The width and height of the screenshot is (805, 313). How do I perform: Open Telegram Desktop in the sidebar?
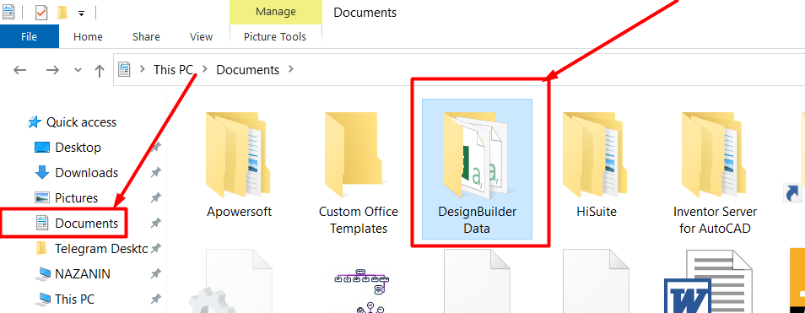coord(100,249)
